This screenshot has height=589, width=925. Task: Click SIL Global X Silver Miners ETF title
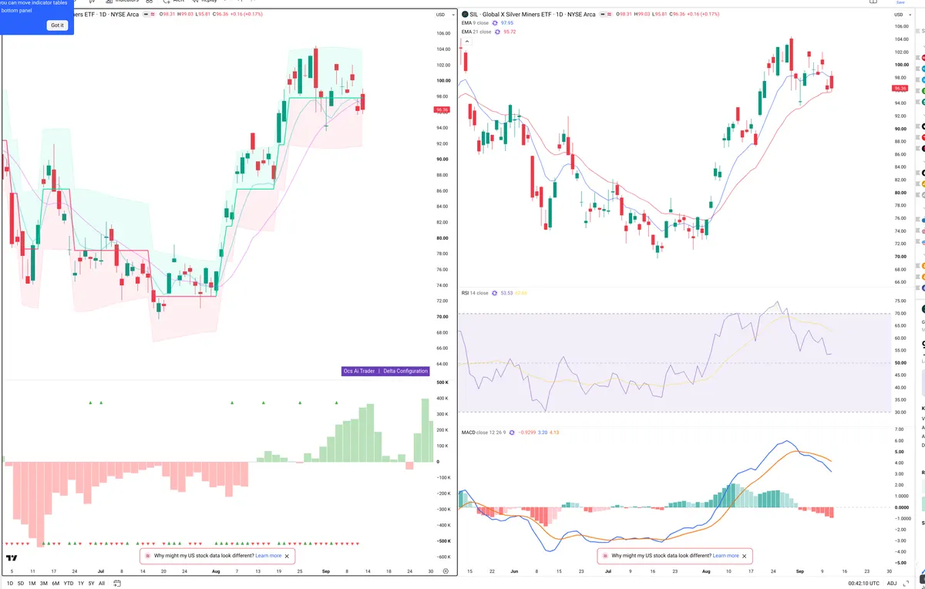tap(532, 15)
